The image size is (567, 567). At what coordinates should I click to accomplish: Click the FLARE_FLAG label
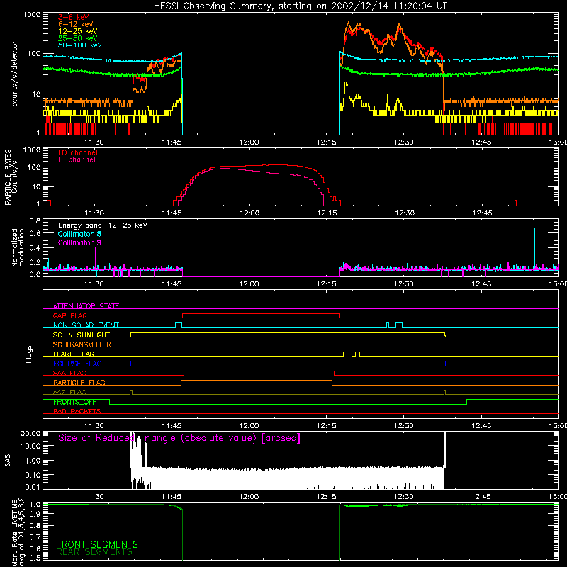pos(74,354)
